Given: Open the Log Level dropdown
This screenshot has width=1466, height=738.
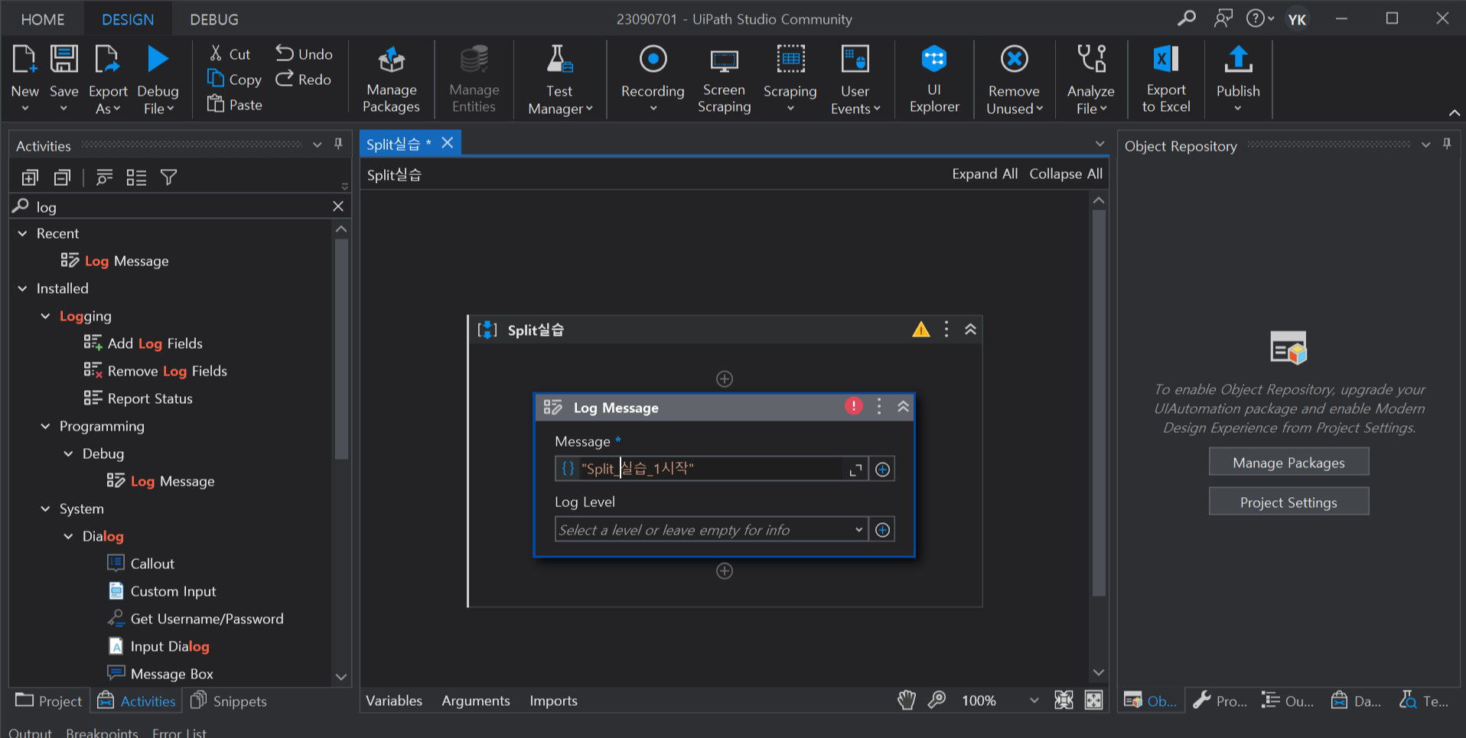Looking at the screenshot, I should (x=859, y=529).
